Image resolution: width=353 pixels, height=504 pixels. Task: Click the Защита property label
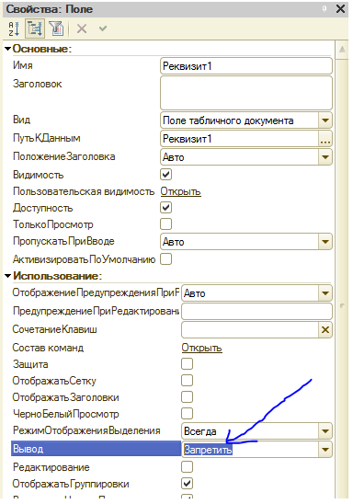(x=30, y=364)
